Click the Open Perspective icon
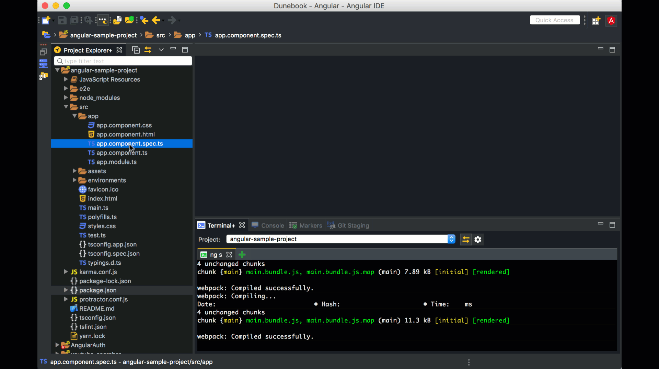 point(596,21)
